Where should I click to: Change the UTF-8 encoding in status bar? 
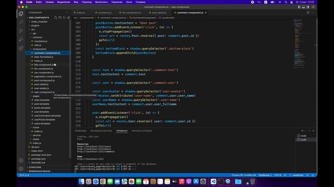pyautogui.click(x=278, y=175)
